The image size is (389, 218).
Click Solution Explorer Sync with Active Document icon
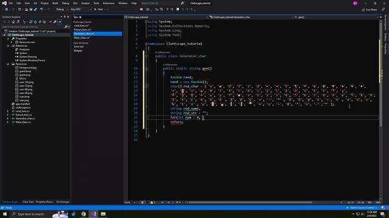[31, 22]
